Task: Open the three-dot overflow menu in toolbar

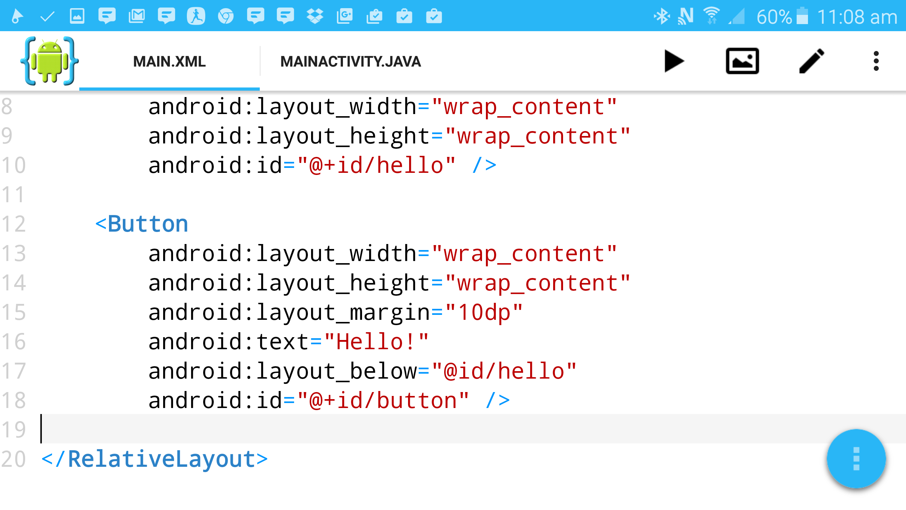Action: [876, 61]
